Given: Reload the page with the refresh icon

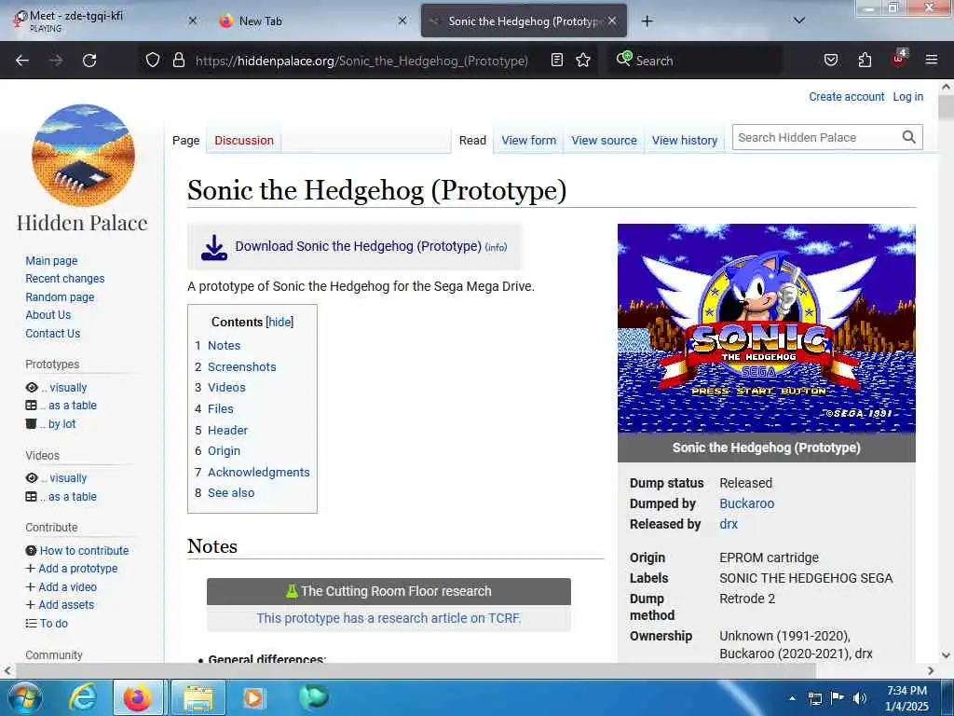Looking at the screenshot, I should point(89,61).
